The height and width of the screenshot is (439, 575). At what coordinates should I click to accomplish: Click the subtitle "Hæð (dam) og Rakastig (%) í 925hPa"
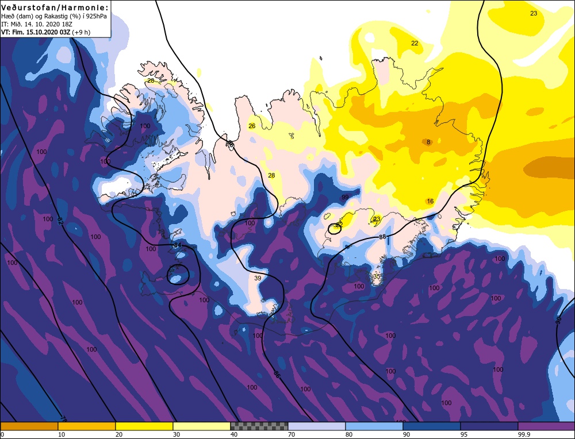click(54, 16)
